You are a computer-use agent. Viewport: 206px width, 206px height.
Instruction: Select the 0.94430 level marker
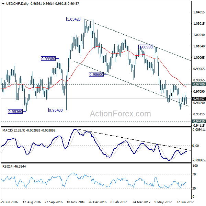[x=199, y=121]
